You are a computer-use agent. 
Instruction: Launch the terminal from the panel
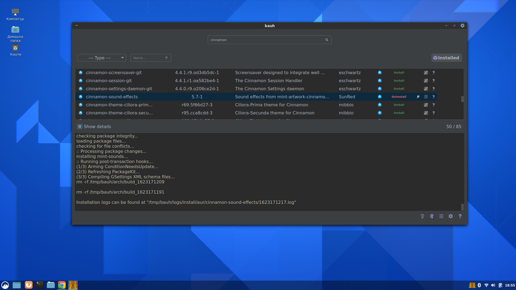(40, 285)
